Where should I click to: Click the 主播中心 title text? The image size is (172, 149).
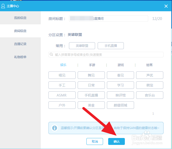tap(13, 6)
